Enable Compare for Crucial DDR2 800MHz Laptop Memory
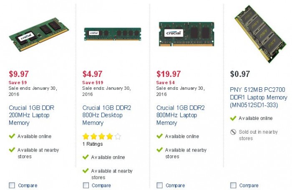Image resolution: width=292 pixels, height=190 pixels. tap(160, 185)
